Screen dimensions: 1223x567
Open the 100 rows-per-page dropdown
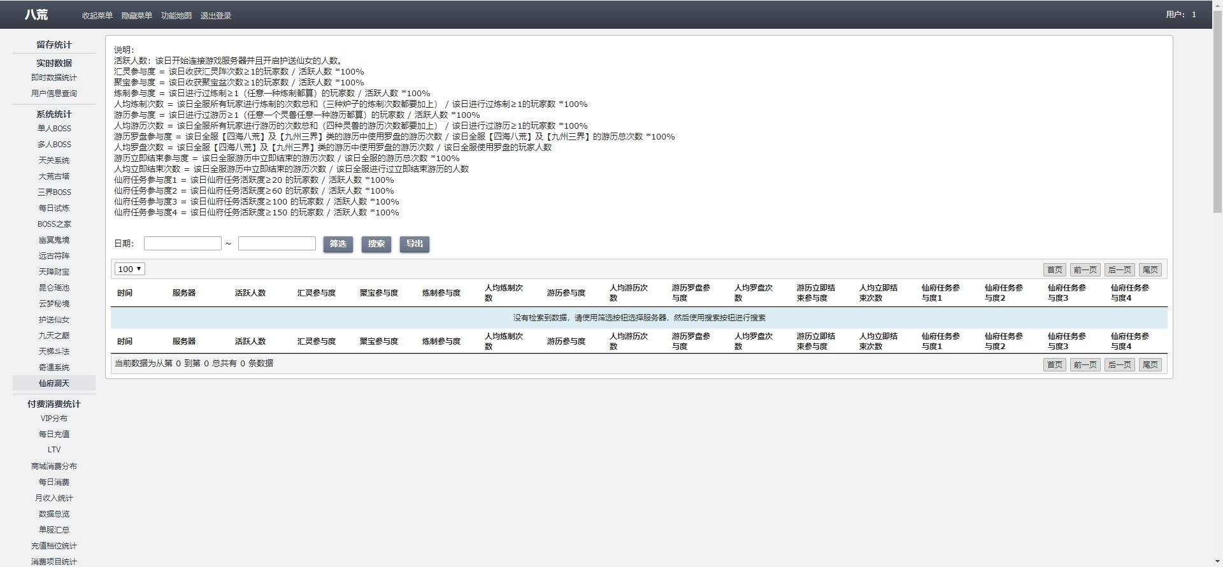click(130, 269)
